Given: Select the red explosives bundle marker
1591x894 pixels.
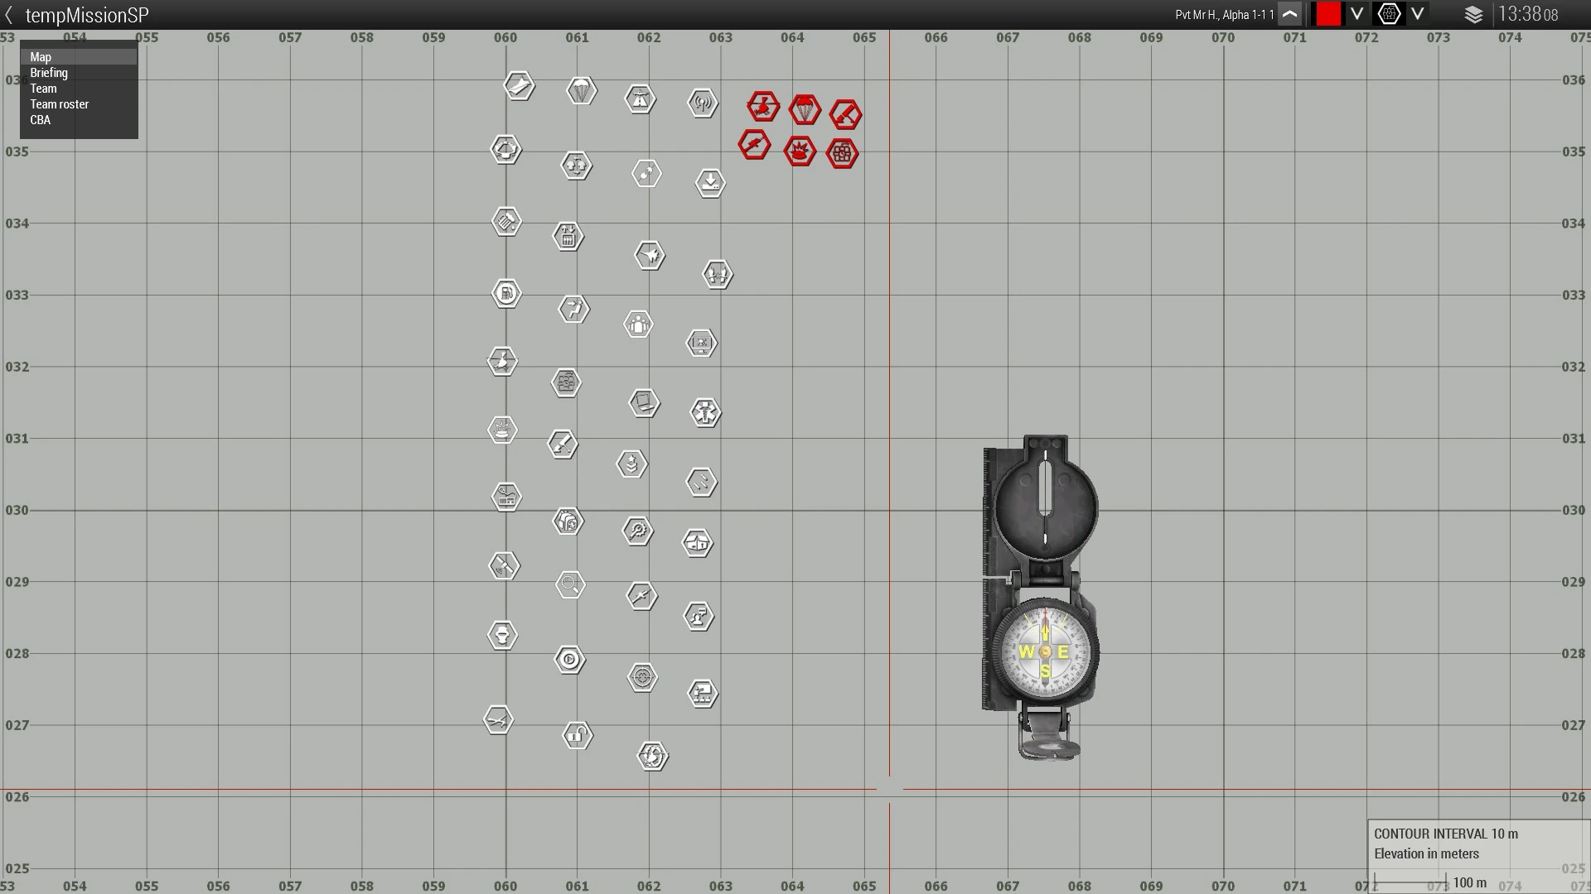Looking at the screenshot, I should coord(842,153).
